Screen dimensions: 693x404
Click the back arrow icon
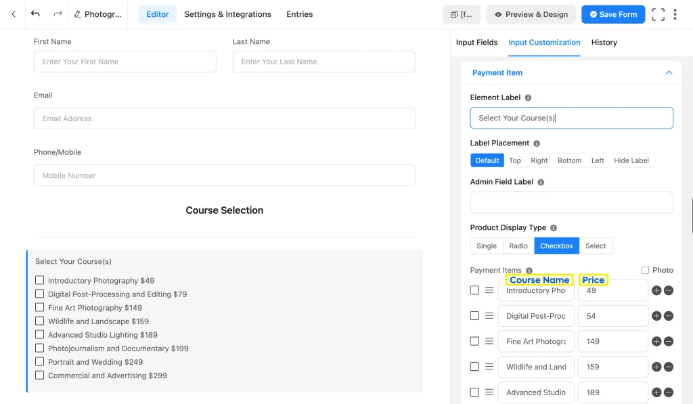(14, 14)
